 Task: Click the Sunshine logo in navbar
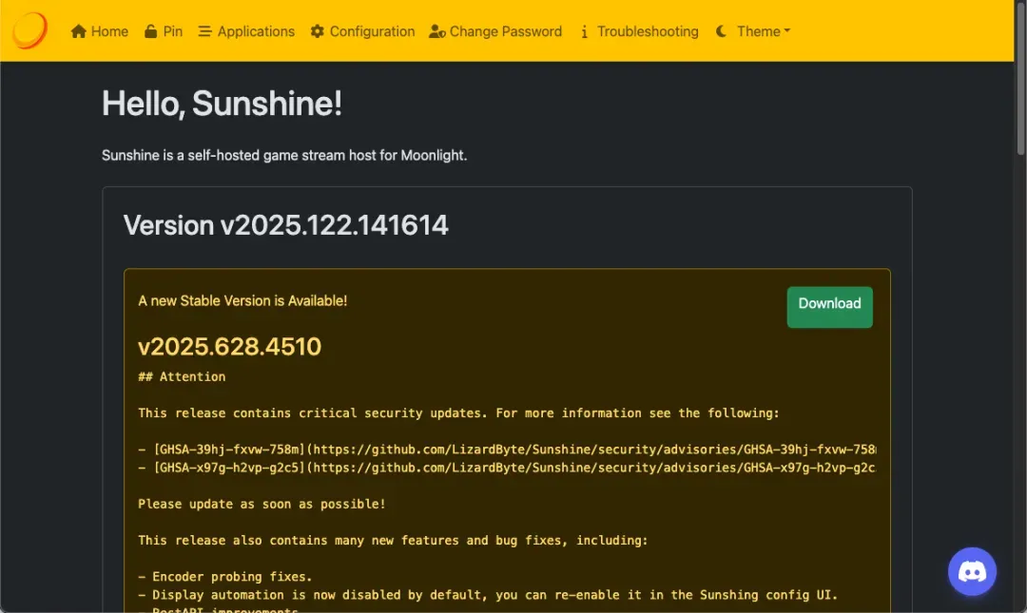pos(29,31)
